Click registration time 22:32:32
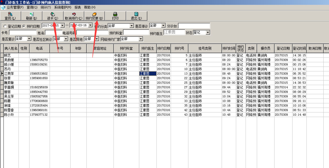 click(x=299, y=87)
